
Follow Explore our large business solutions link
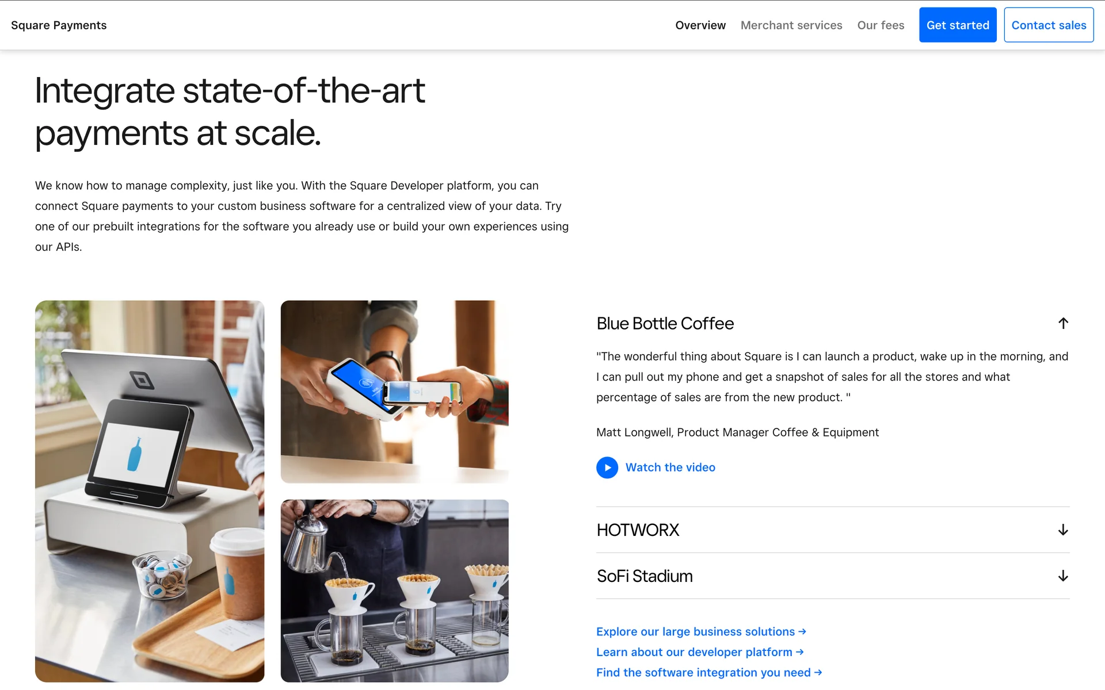pyautogui.click(x=701, y=631)
